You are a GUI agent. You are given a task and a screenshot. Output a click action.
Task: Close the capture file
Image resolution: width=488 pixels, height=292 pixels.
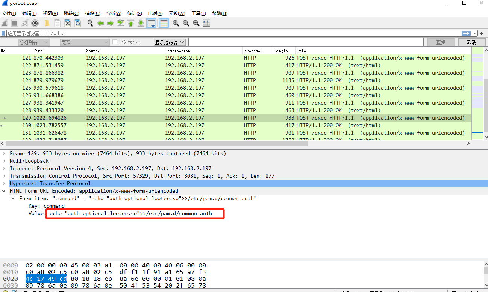click(x=68, y=23)
